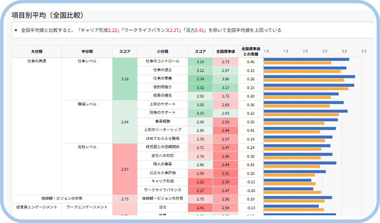Click the 全国標準値 column header
Screen dimensions: 380x223
[x=225, y=51]
